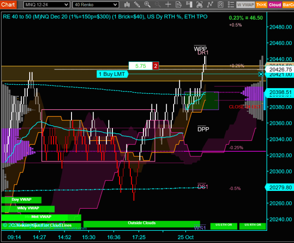Click the Outside Clouds green bar
Image resolution: width=294 pixels, height=243 pixels.
(142, 223)
